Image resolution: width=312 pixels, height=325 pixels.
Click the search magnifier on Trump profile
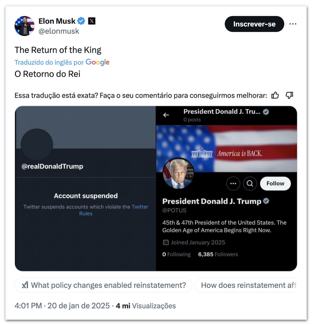tap(250, 184)
